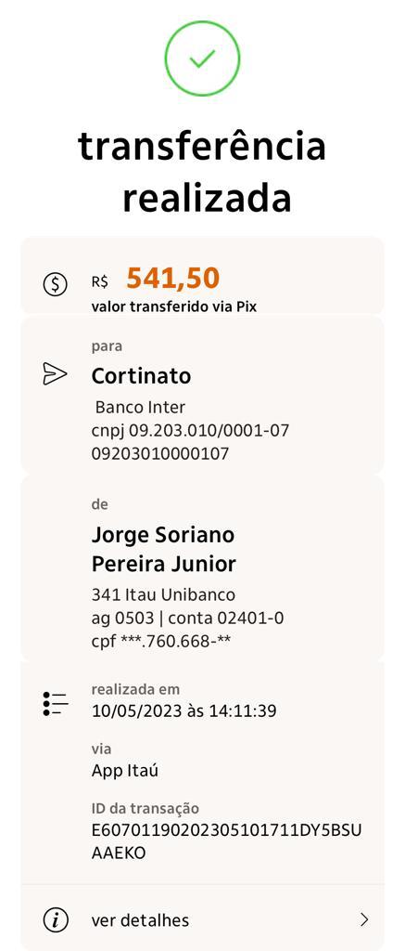
Task: Select the ag 0503 conta 02401-0 line
Action: click(187, 618)
